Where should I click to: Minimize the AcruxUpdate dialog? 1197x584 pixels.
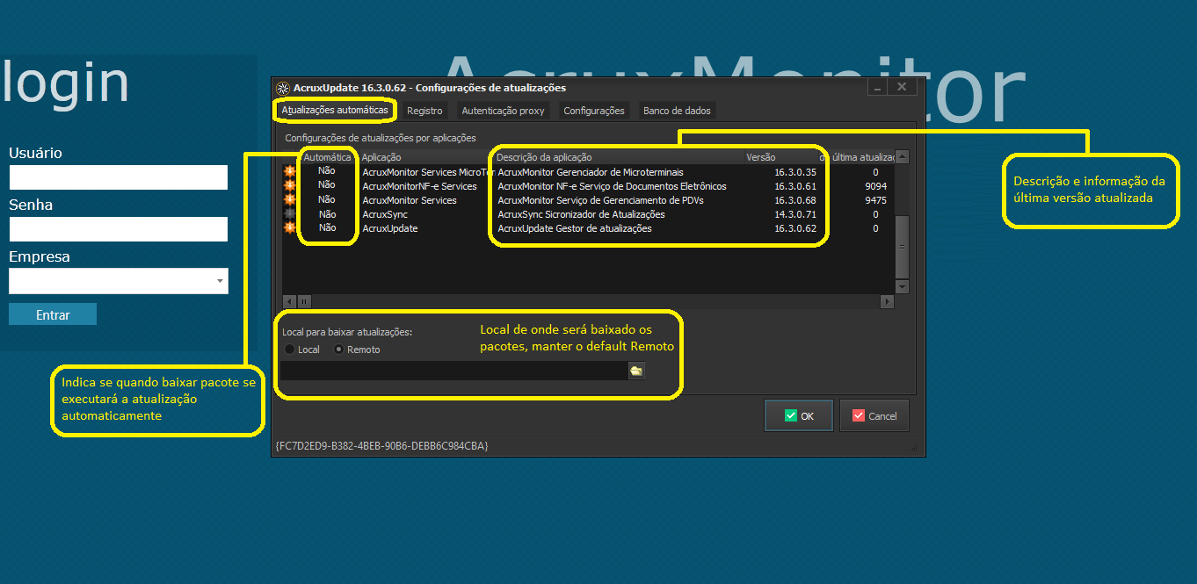877,87
